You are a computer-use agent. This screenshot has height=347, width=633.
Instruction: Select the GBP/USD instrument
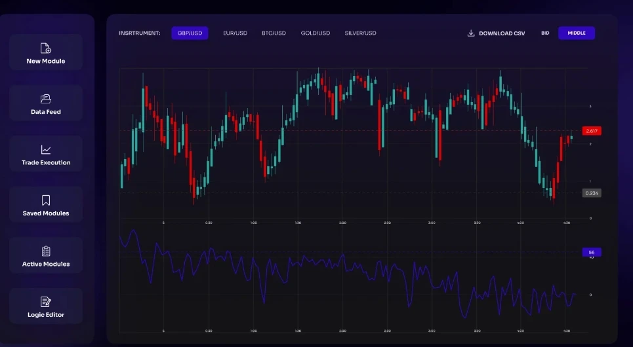190,33
